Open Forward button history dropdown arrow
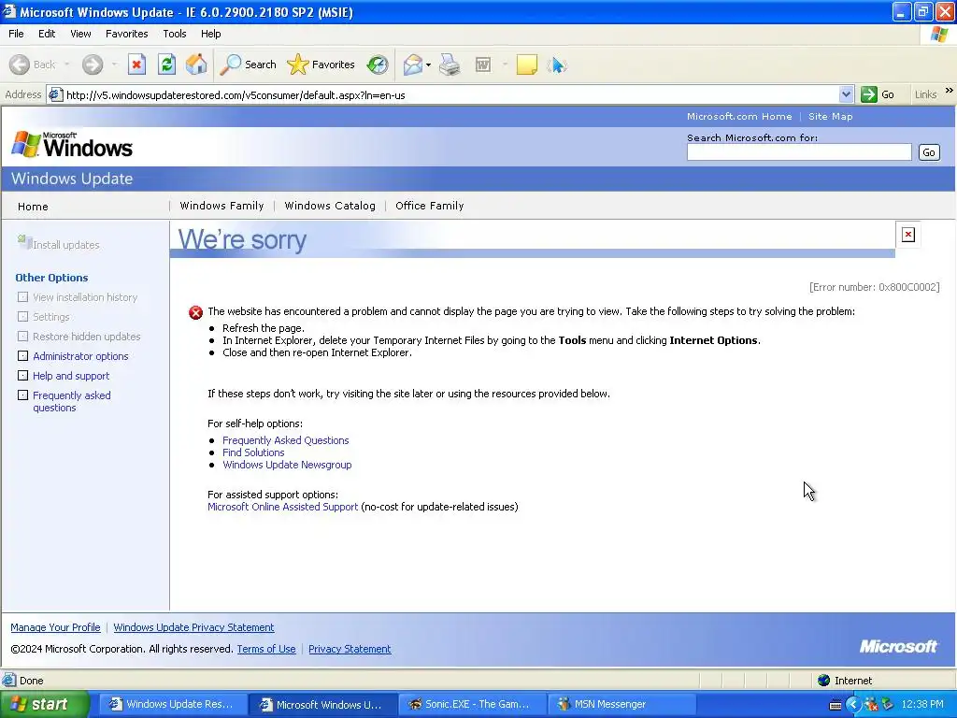Screen dimensions: 957x718 [x=115, y=65]
